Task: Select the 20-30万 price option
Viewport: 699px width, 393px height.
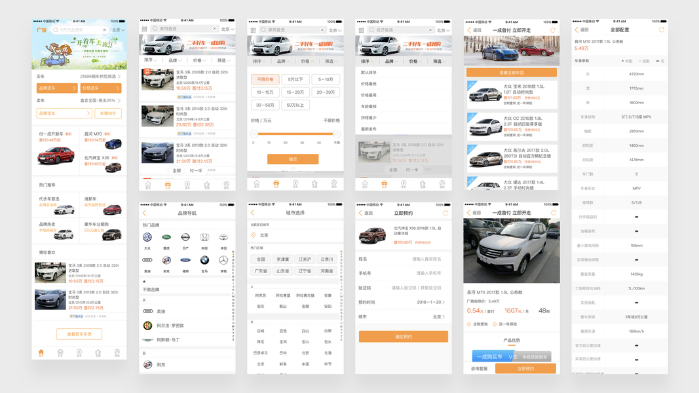Action: [x=326, y=92]
